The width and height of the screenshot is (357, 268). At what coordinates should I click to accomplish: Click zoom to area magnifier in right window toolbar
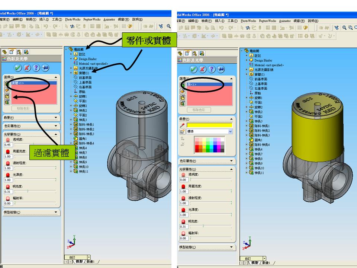(x=350, y=28)
